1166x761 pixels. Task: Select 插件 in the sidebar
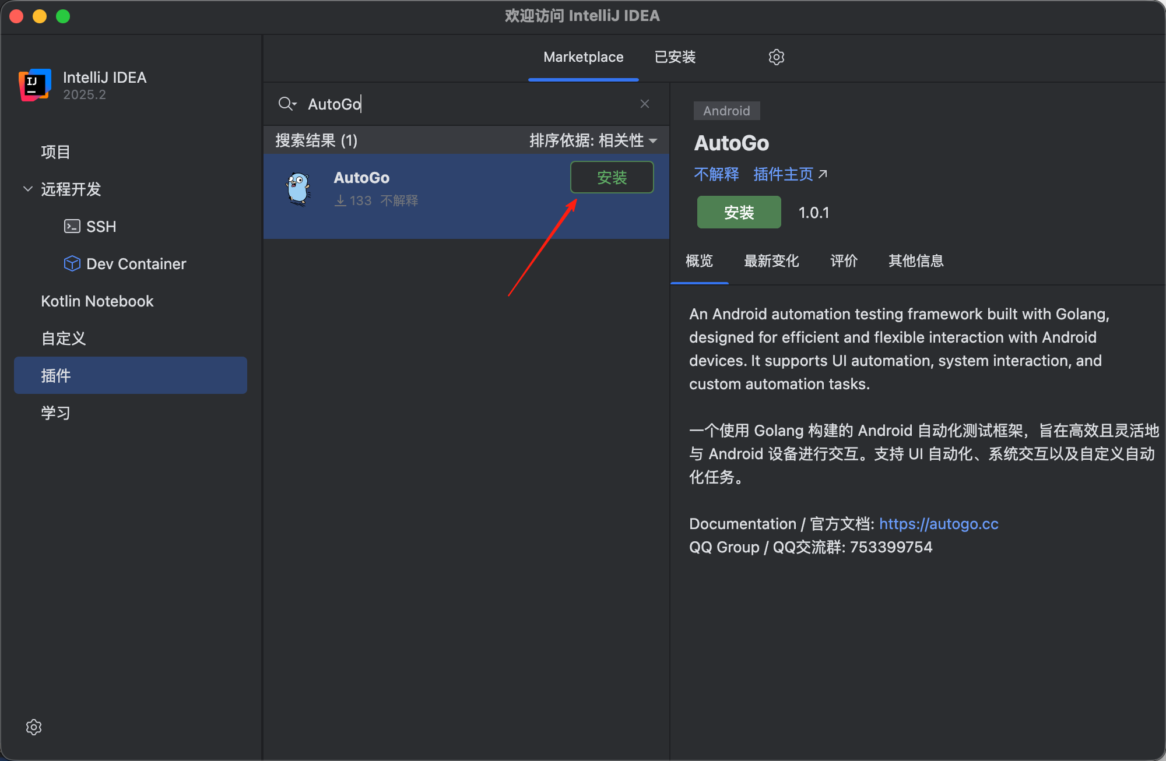coord(131,375)
